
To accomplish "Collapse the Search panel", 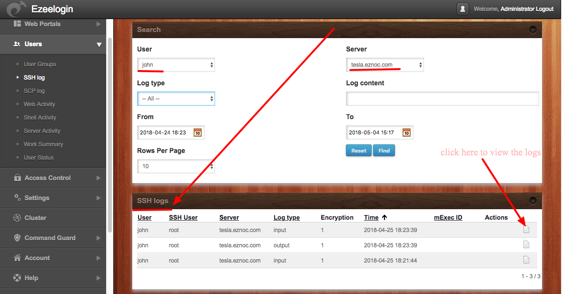I will click(533, 30).
